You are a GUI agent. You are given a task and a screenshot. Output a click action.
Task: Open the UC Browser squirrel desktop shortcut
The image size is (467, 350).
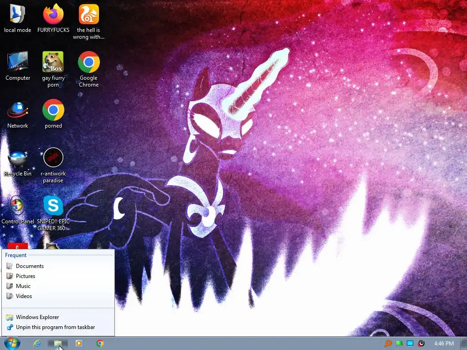point(89,21)
